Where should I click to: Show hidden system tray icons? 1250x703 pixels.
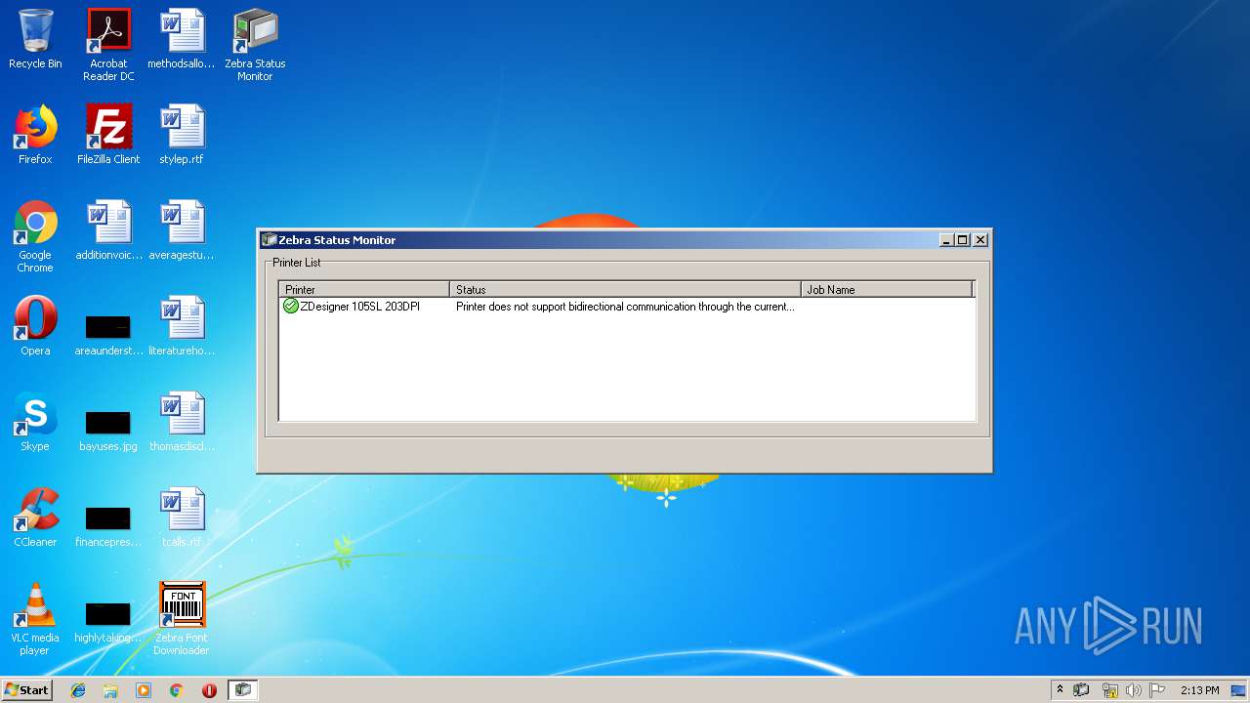coord(1060,690)
